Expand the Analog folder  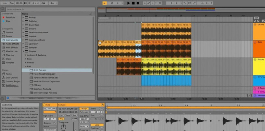coord(23,17)
